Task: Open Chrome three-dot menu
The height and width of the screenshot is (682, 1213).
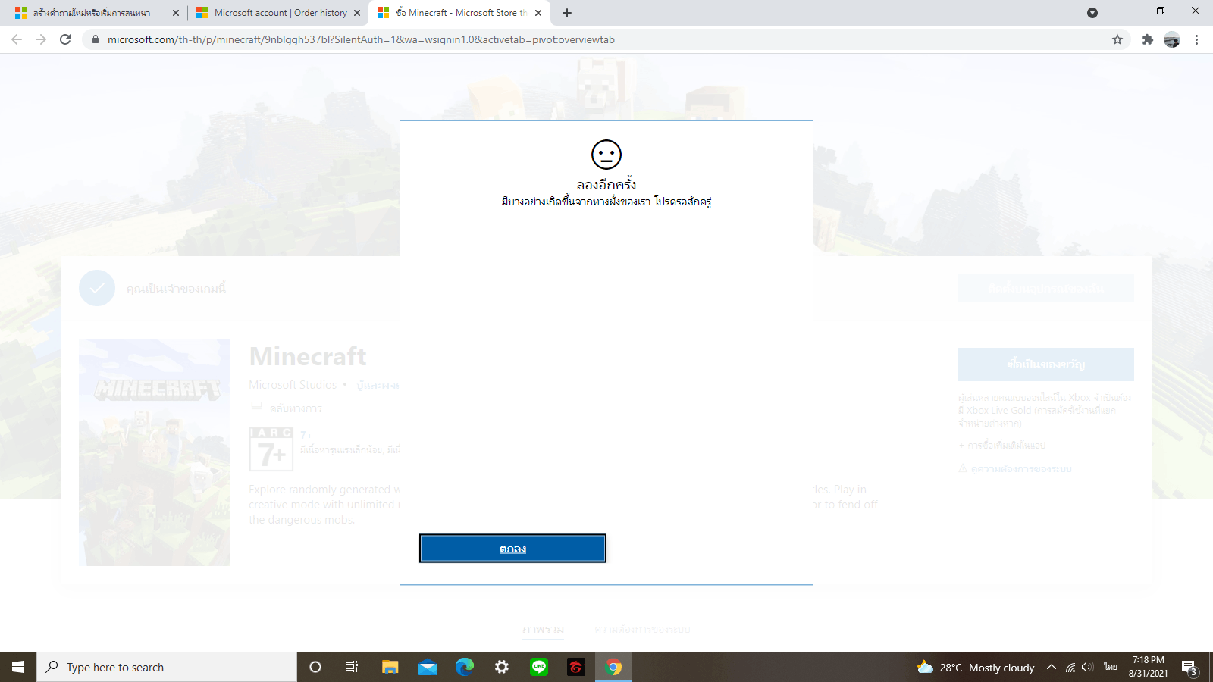Action: click(x=1196, y=39)
